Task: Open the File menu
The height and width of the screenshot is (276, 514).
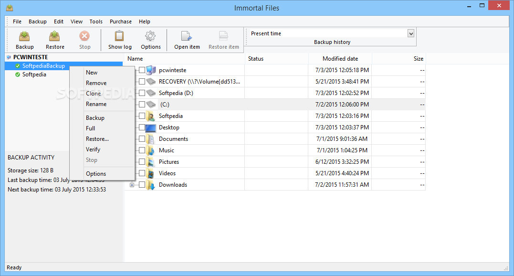Action: 17,21
